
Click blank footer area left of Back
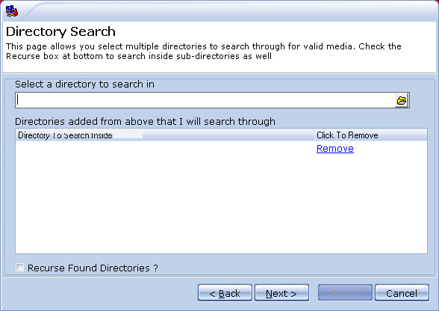pos(98,293)
